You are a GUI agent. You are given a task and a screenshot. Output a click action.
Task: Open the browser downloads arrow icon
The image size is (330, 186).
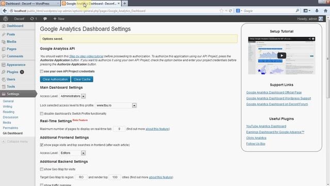(317, 11)
